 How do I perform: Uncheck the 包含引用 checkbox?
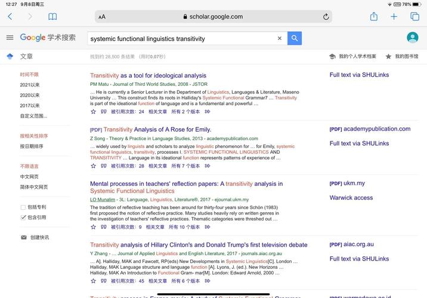23,218
